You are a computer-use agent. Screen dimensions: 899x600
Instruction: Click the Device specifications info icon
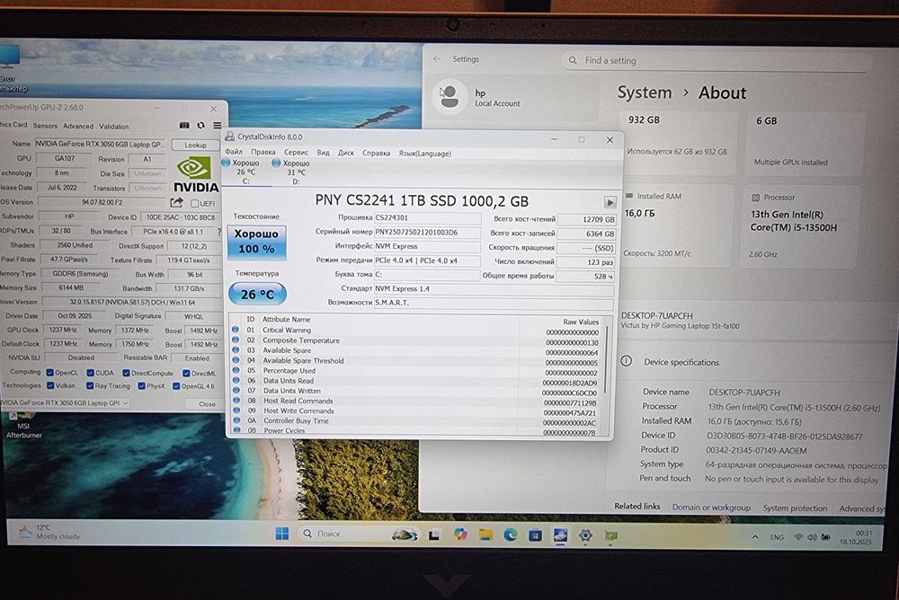[627, 361]
